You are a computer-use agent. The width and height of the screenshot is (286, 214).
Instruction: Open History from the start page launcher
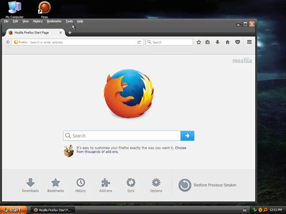coord(80,185)
